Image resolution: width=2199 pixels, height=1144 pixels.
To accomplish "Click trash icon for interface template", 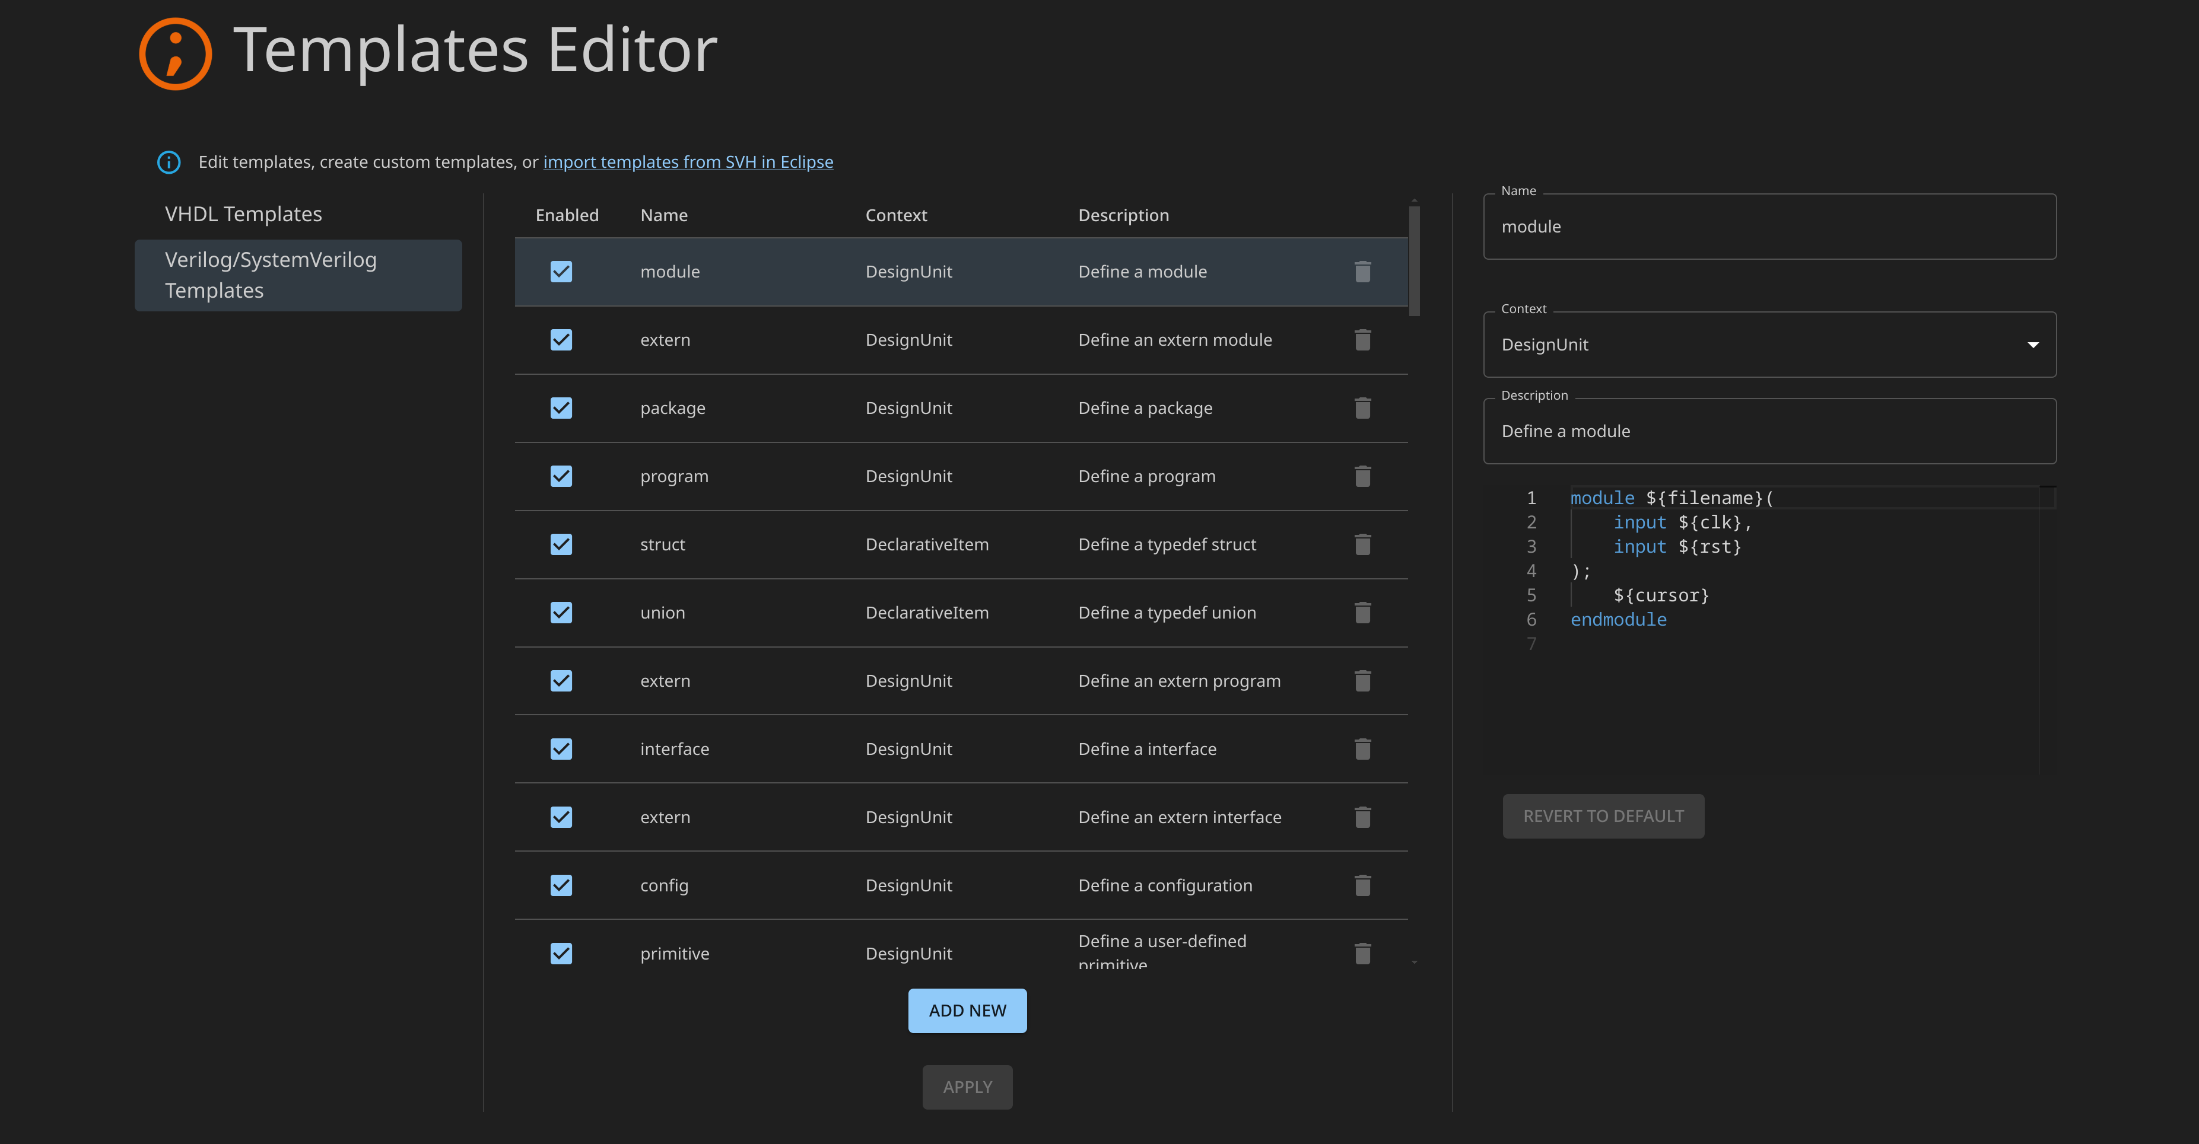I will tap(1362, 749).
